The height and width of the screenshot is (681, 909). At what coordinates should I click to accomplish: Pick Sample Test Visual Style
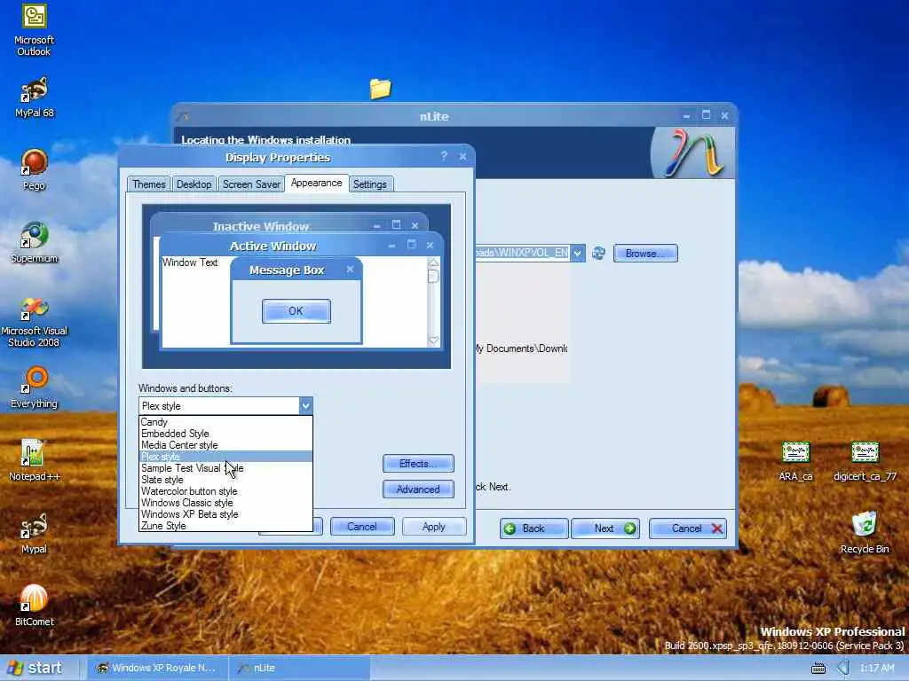(x=225, y=468)
